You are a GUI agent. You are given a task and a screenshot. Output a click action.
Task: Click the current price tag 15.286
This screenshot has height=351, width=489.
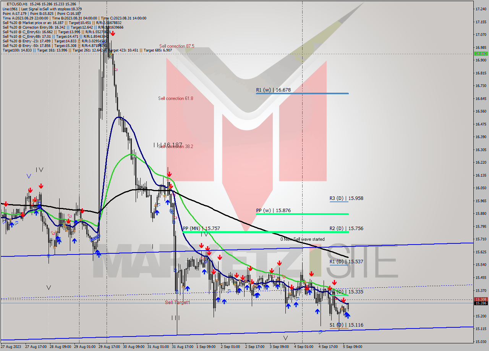click(480, 303)
